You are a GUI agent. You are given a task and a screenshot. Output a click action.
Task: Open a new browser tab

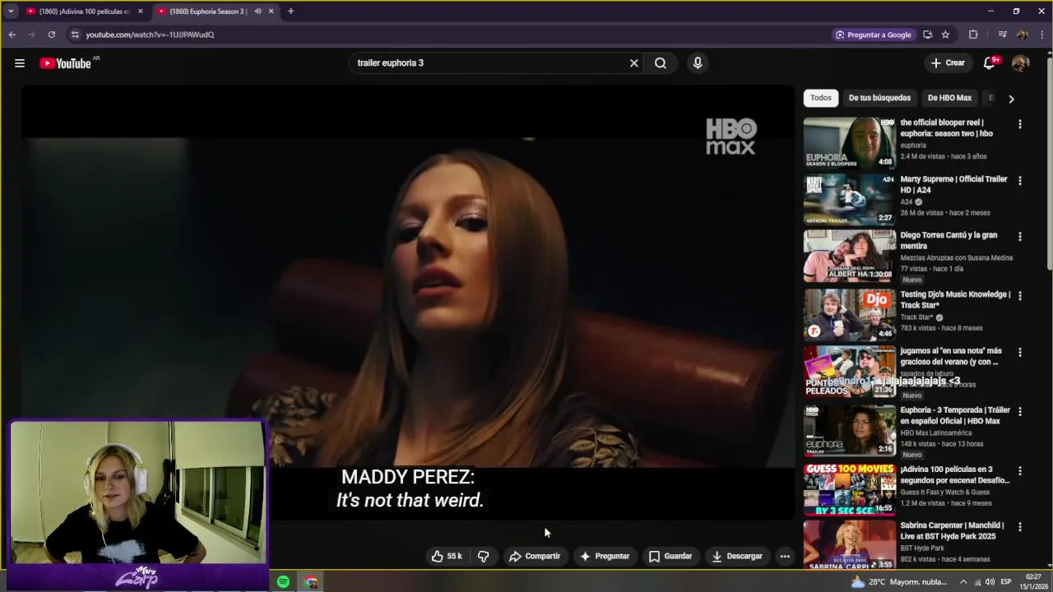pos(290,12)
